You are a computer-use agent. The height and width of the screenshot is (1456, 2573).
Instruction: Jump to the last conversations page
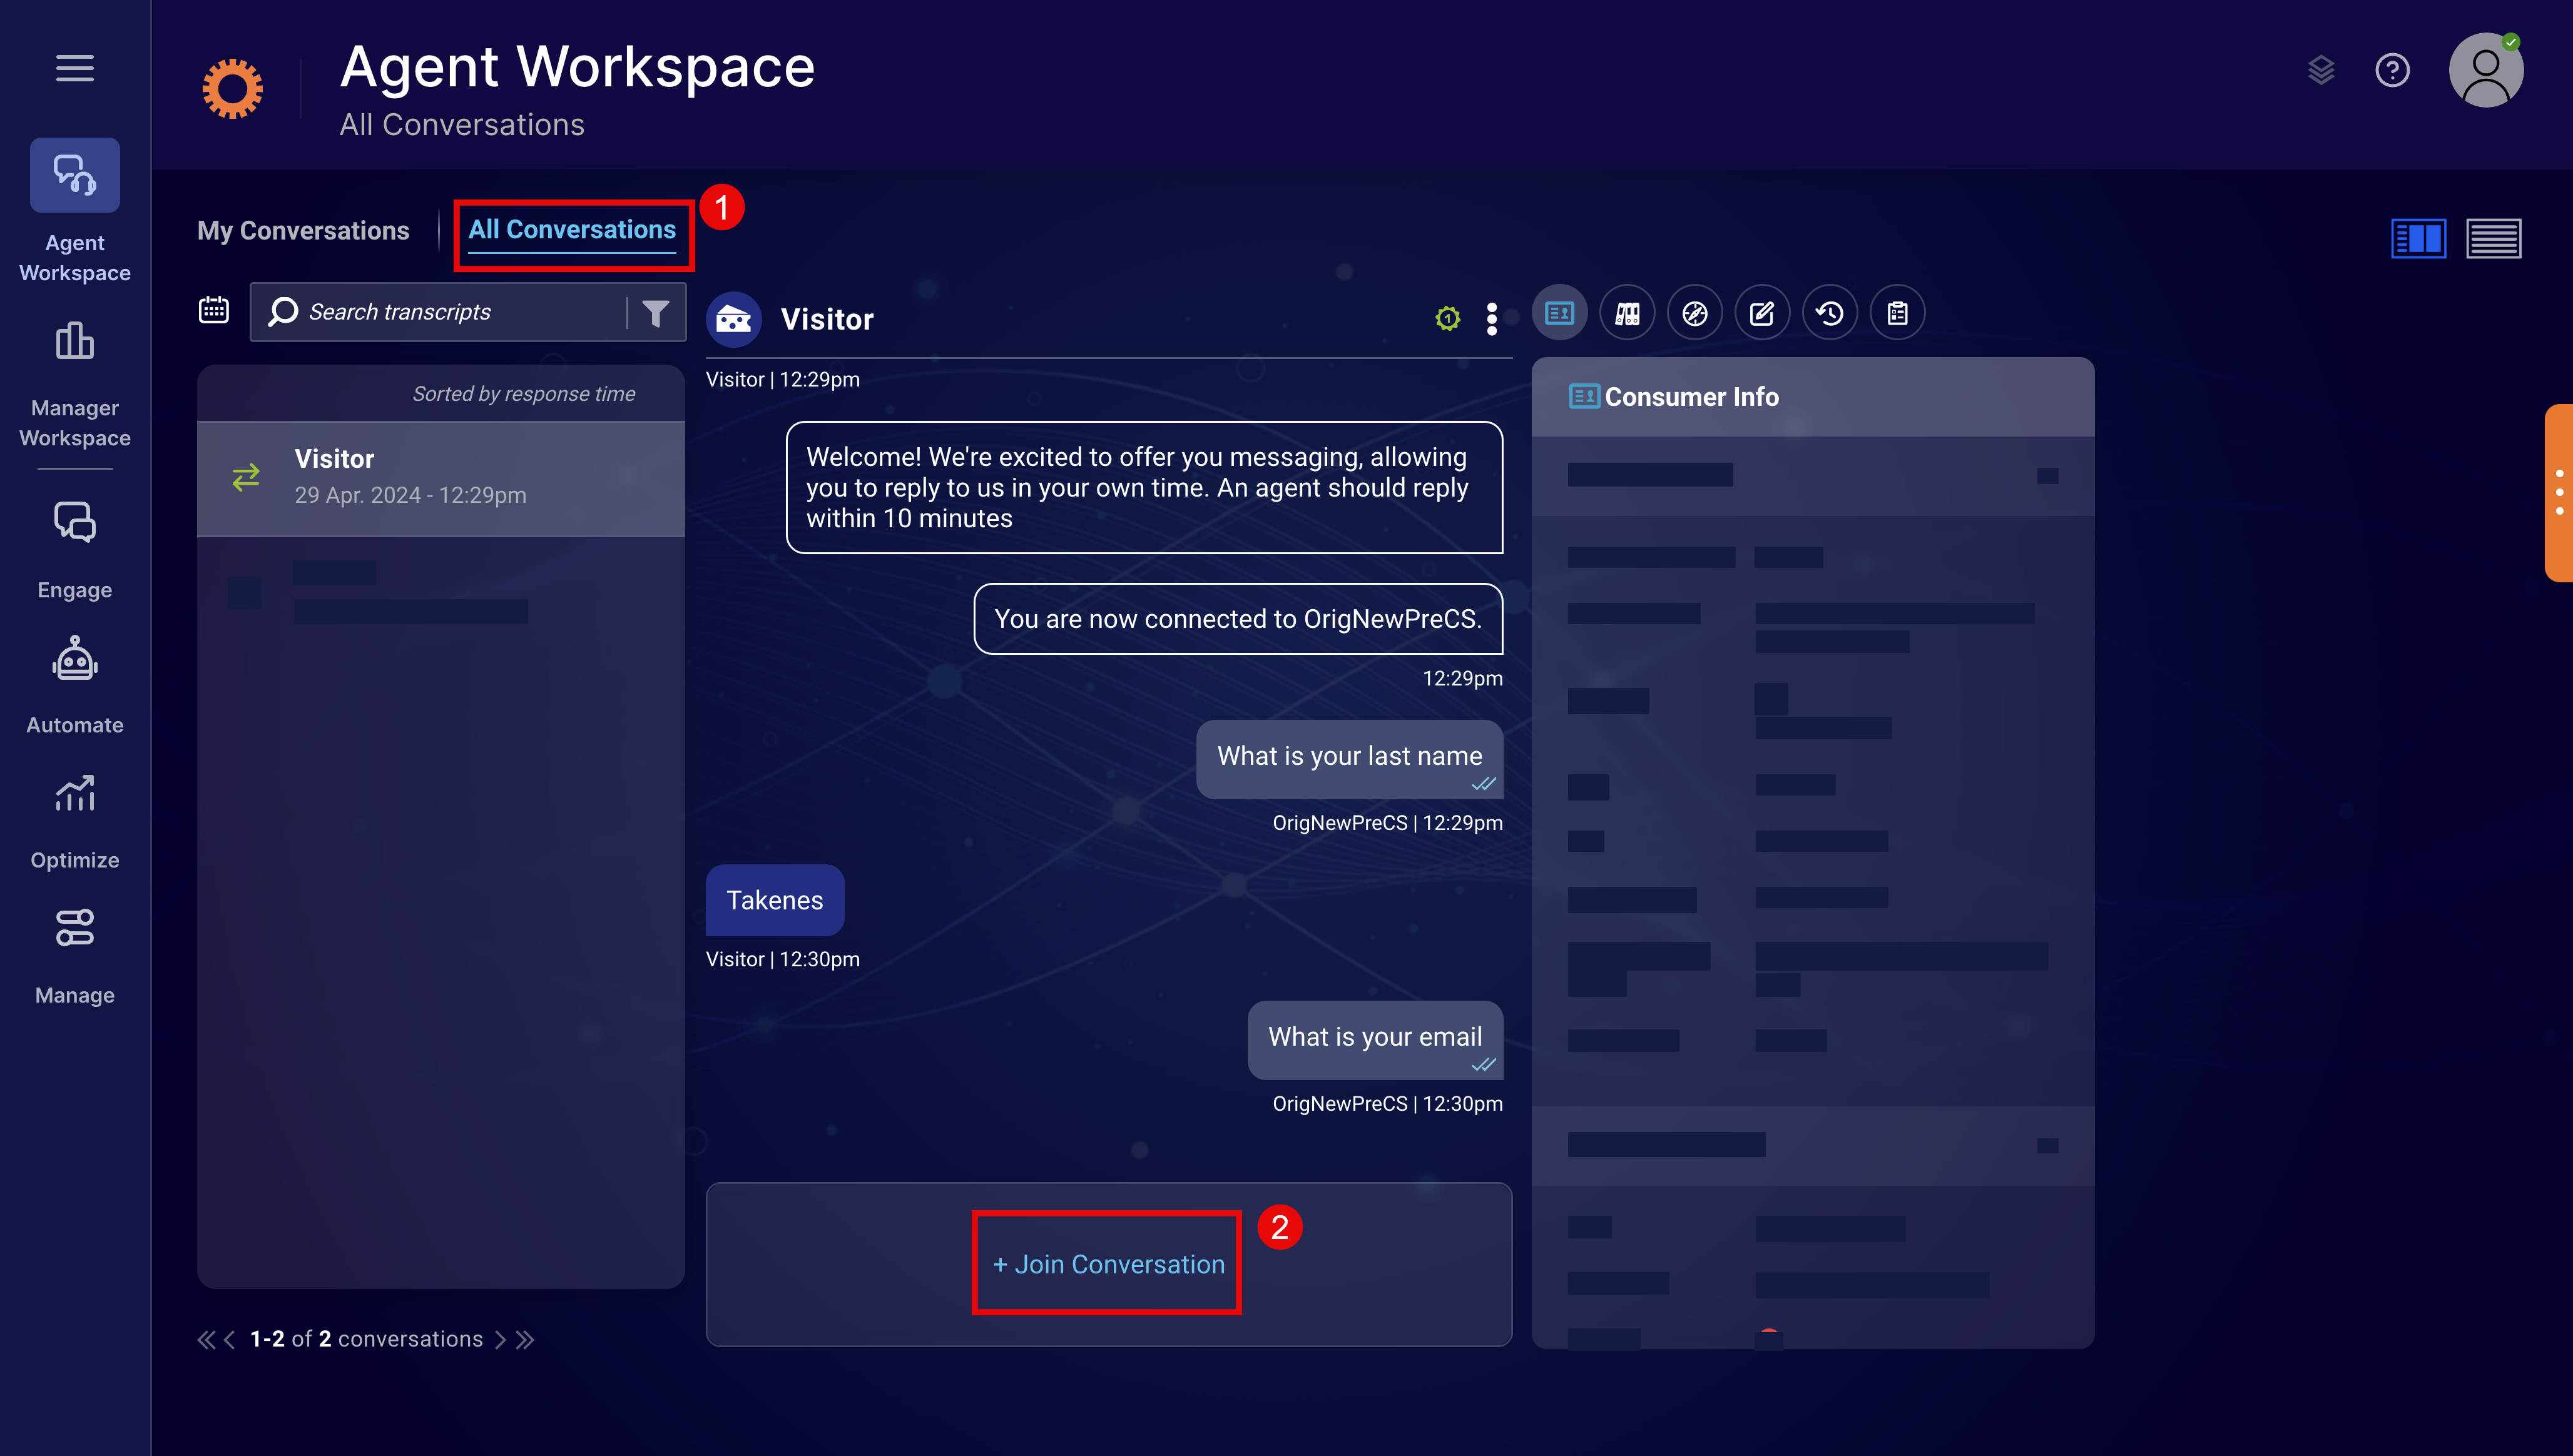pos(525,1340)
